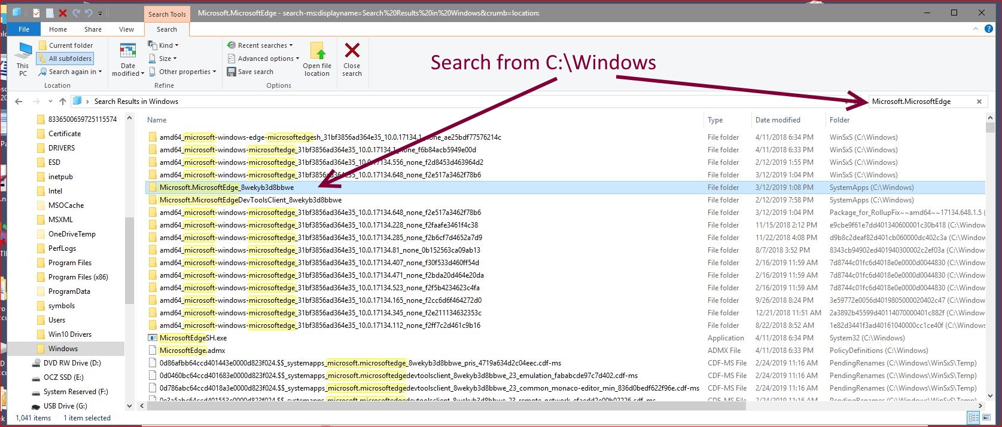Viewport: 1002px width, 427px height.
Task: Switch to the Large icons view layout icon
Action: [987, 418]
